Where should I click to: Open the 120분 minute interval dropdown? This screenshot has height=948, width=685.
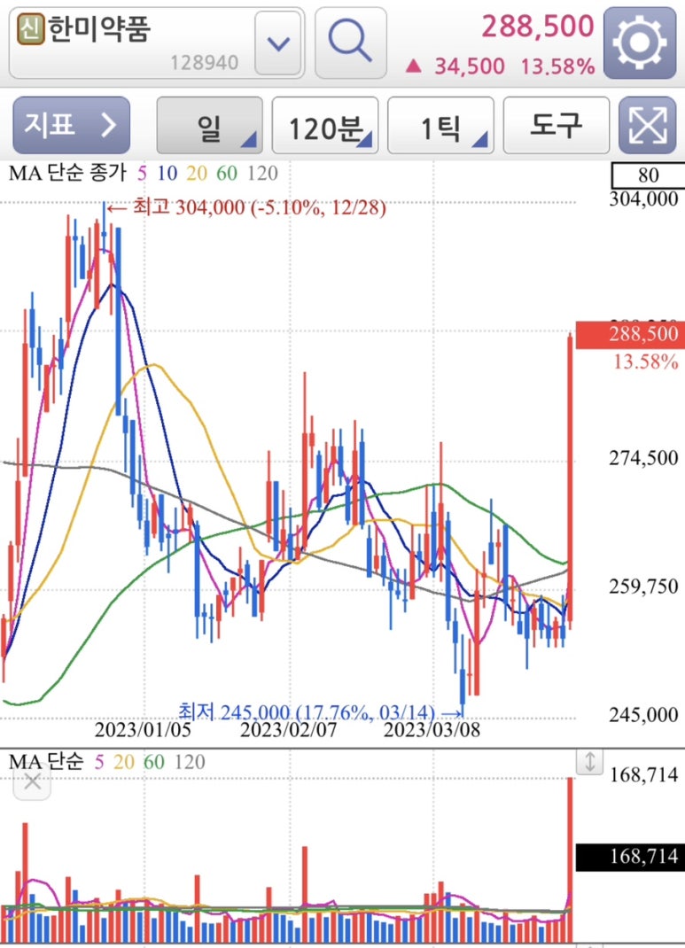pyautogui.click(x=324, y=125)
